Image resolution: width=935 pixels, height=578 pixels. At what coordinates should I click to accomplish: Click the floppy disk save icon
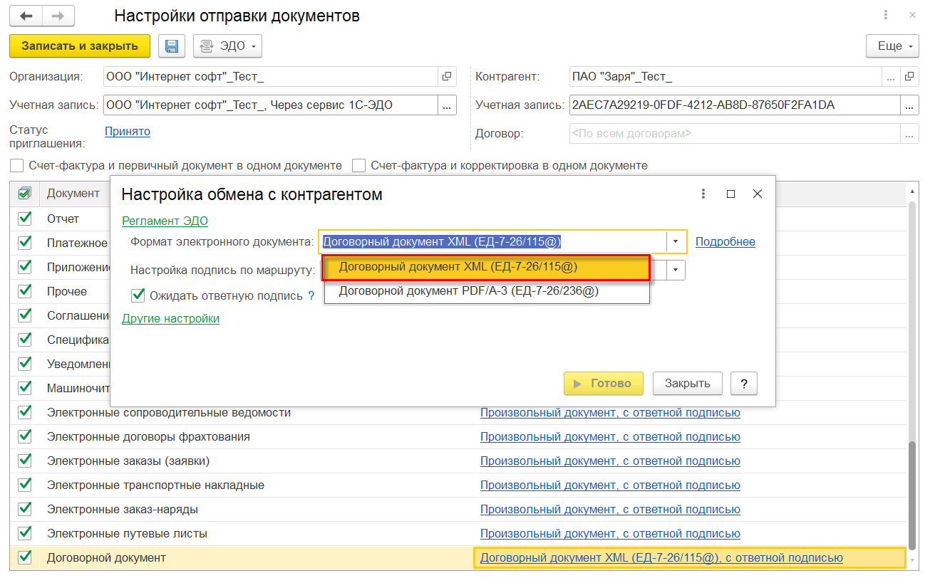pos(171,46)
